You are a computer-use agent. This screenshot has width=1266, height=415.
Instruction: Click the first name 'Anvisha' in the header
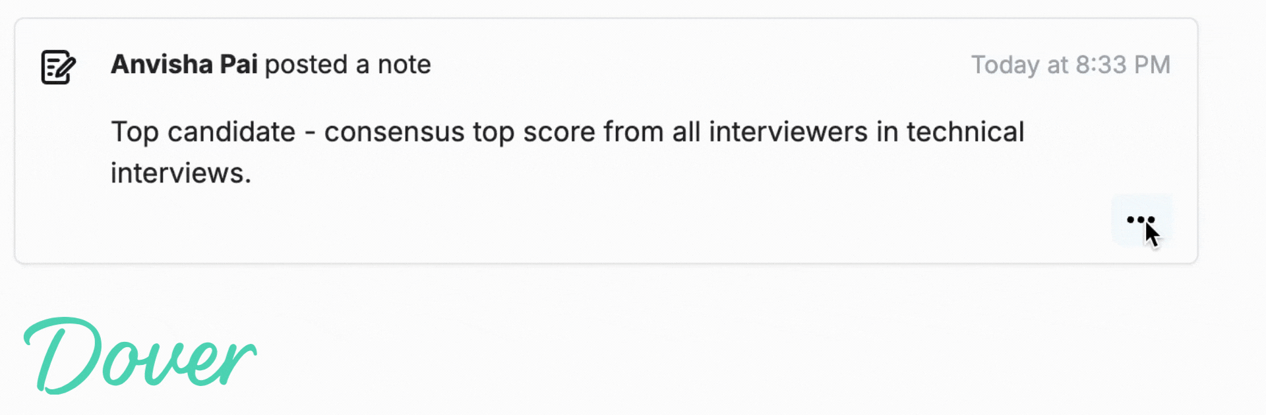click(162, 65)
